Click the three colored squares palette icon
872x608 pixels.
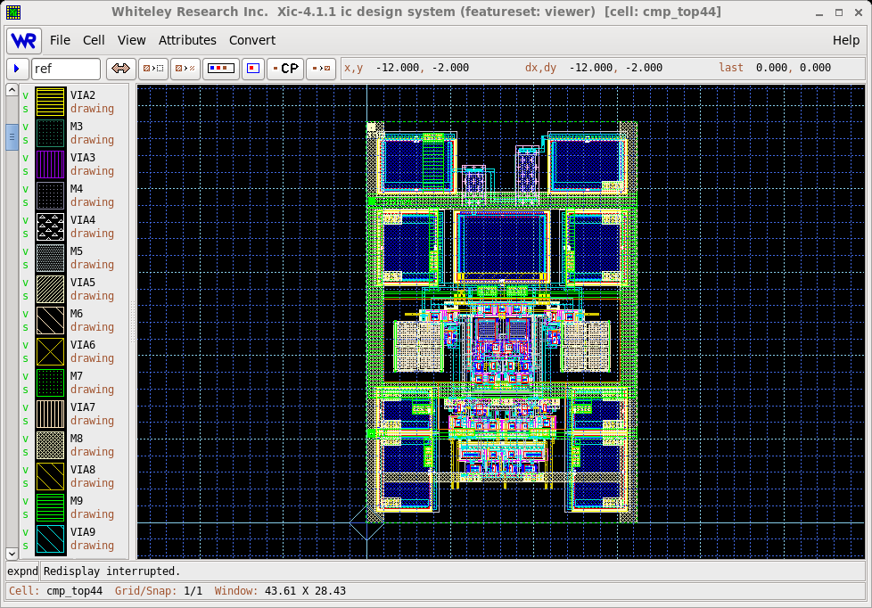tap(221, 69)
